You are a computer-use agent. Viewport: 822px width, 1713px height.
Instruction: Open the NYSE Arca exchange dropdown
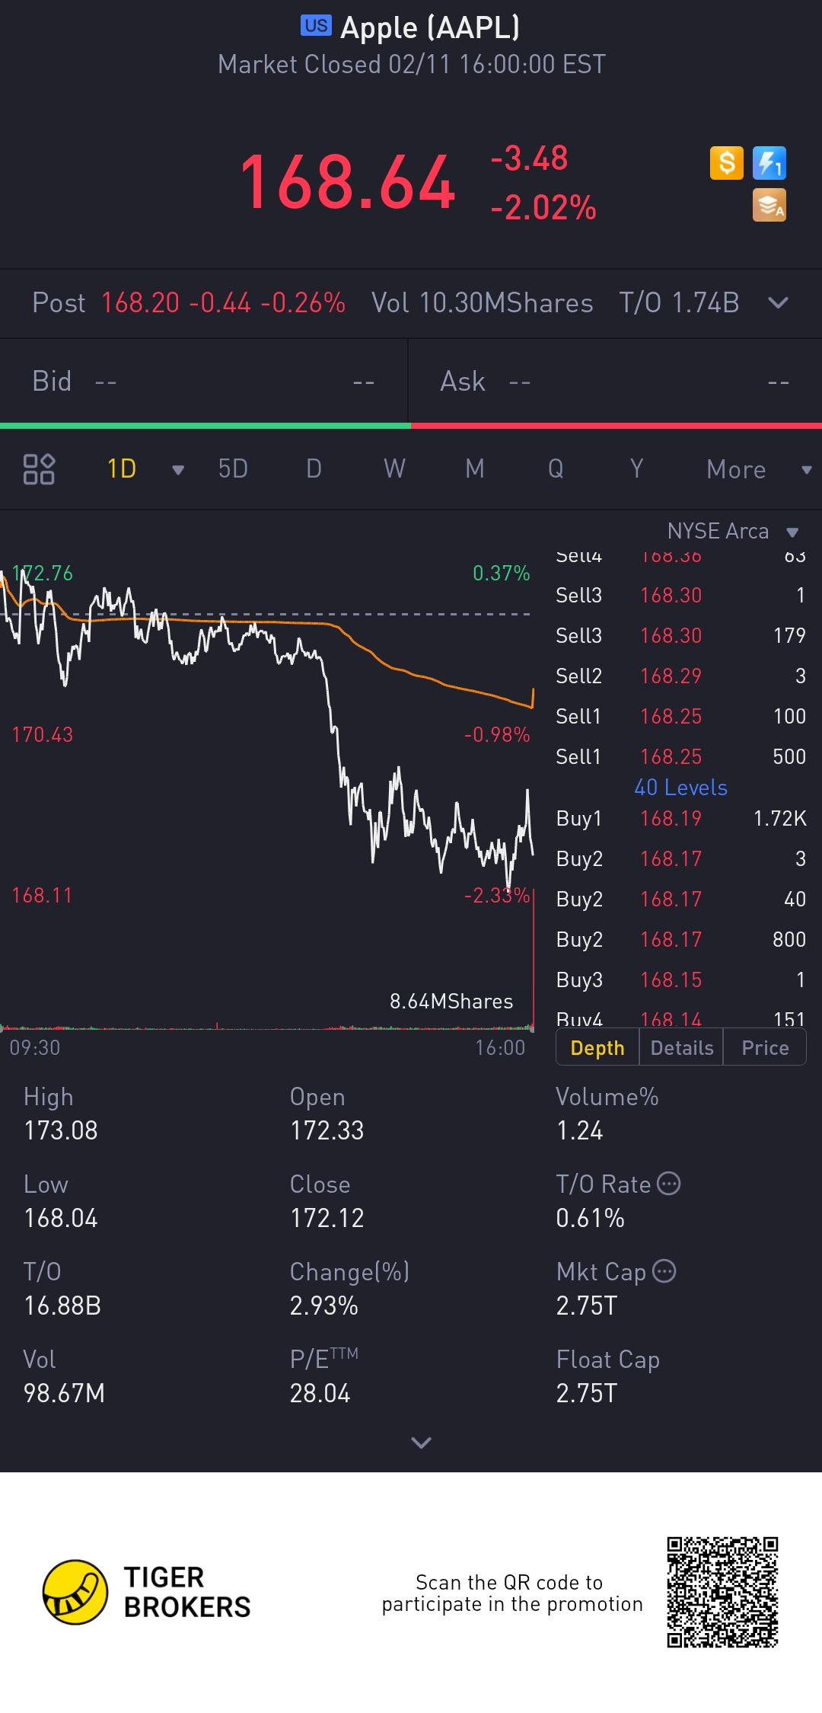tap(792, 532)
